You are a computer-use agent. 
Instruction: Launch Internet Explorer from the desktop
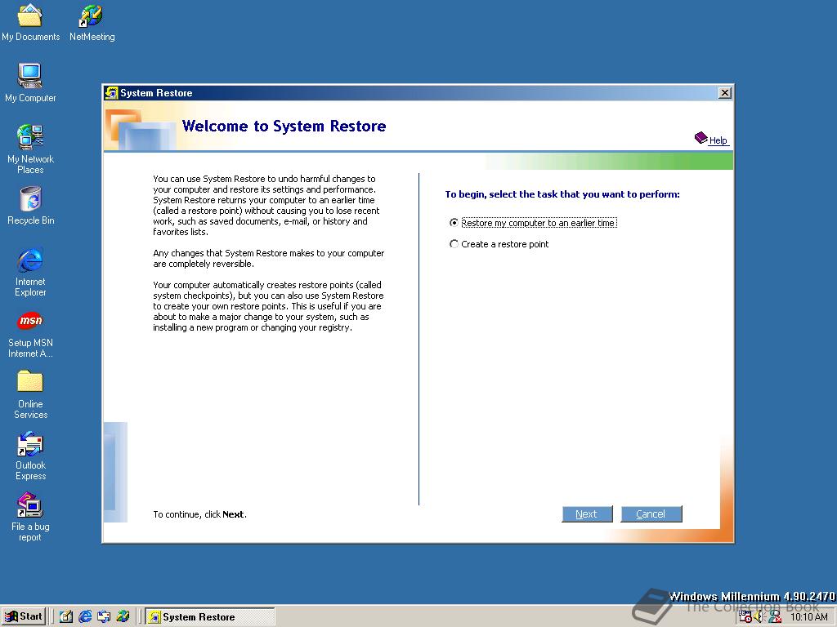(x=30, y=272)
